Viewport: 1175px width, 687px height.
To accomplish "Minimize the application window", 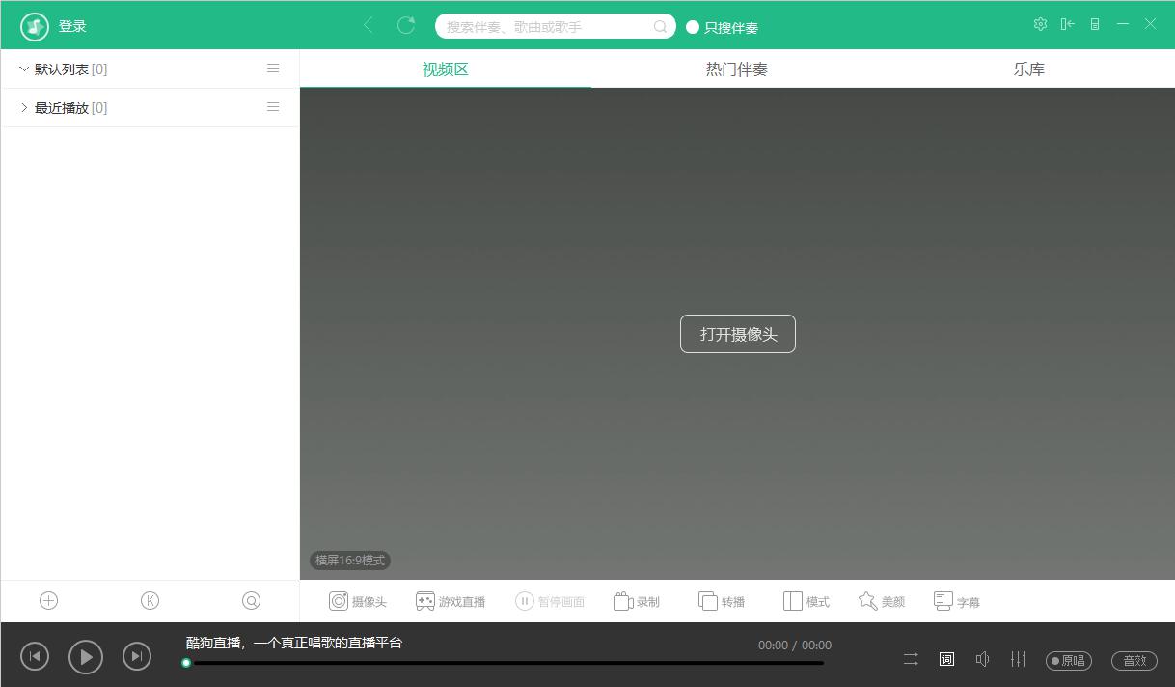I will coord(1123,24).
